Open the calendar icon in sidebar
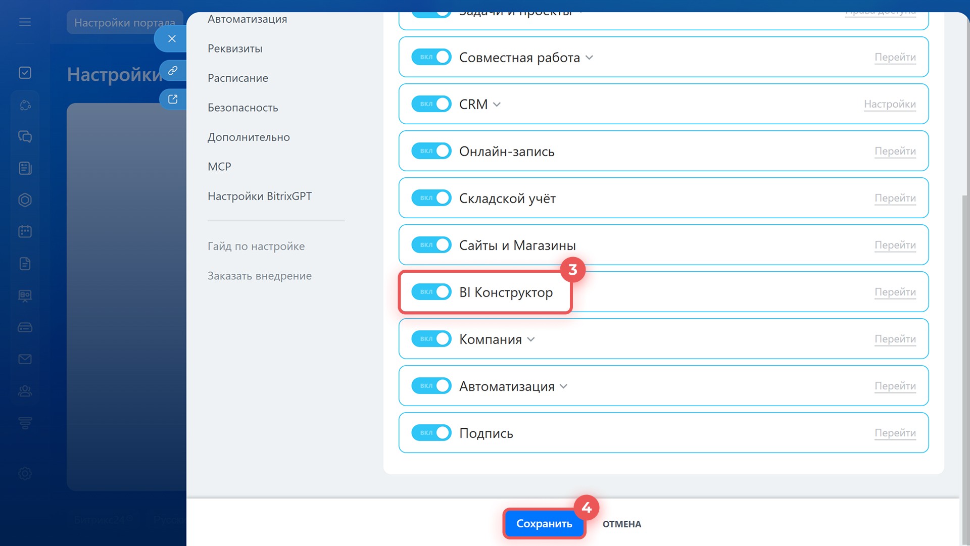 coord(25,231)
